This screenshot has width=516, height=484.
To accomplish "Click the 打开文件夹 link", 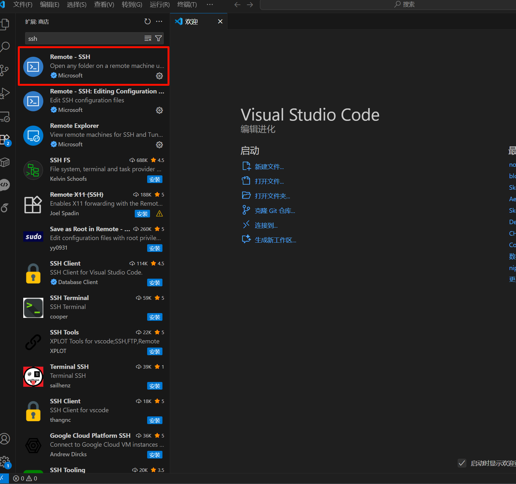I will pos(272,196).
